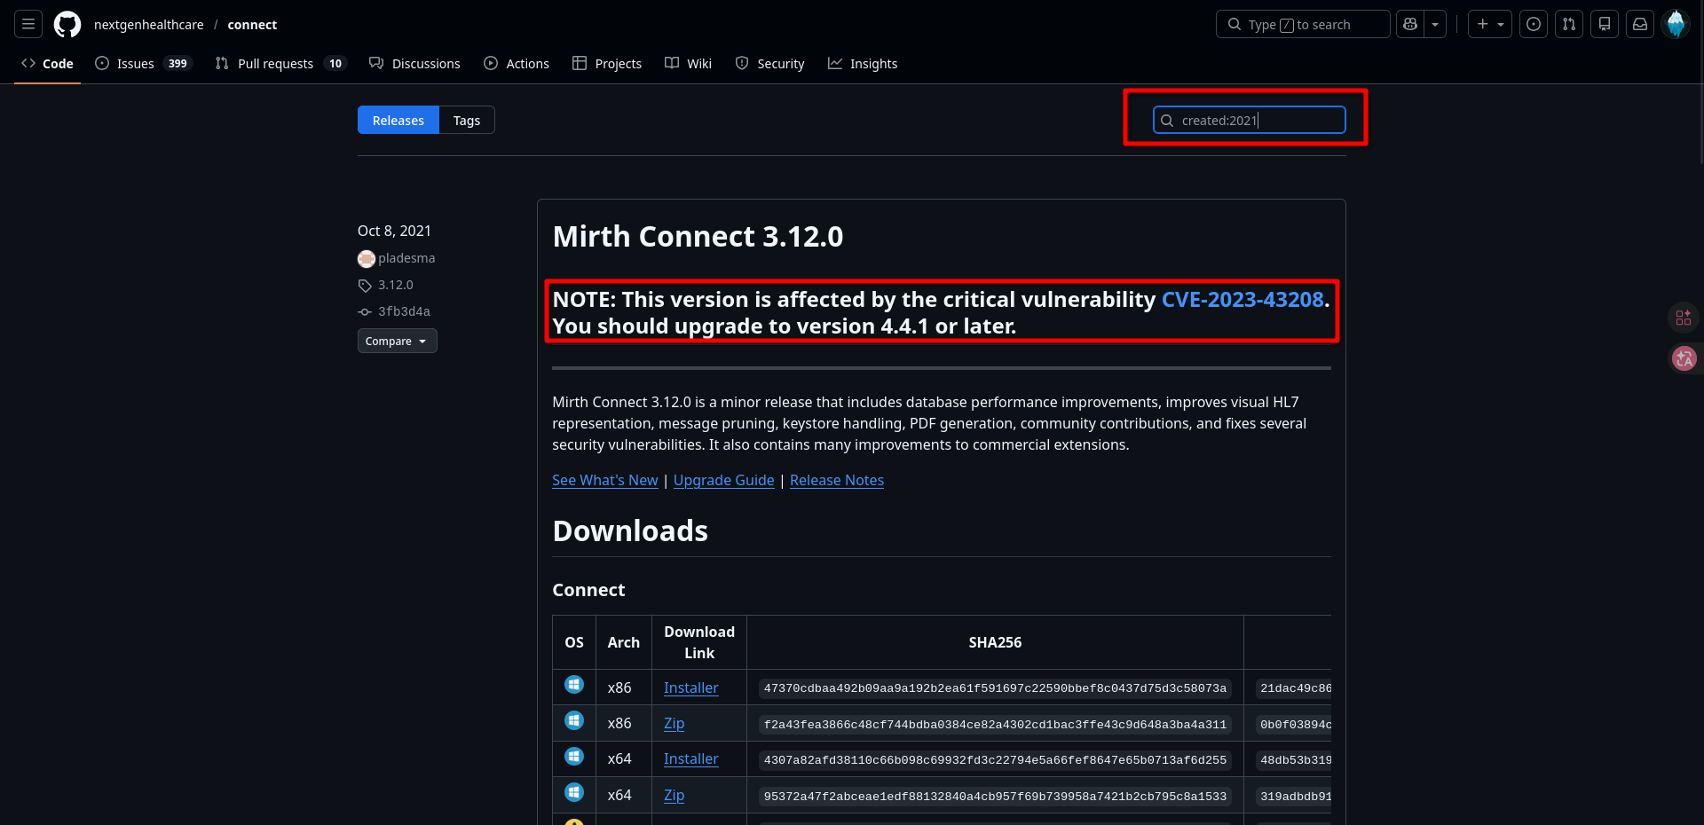Image resolution: width=1704 pixels, height=825 pixels.
Task: Click the releases search field containing created:2021
Action: pyautogui.click(x=1250, y=120)
